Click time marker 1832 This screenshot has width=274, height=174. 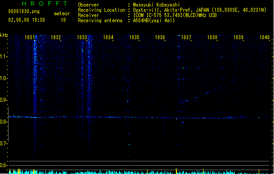click(x=56, y=37)
